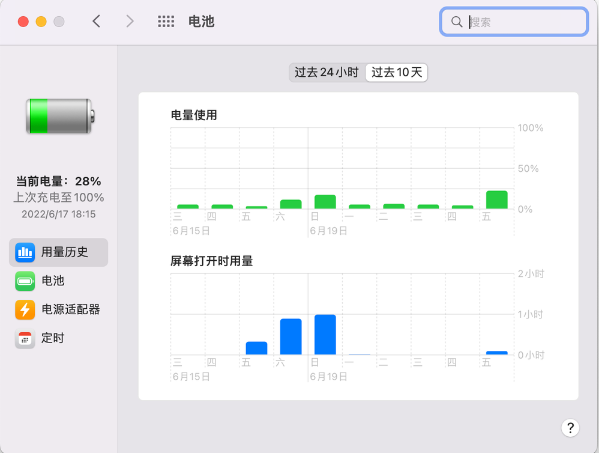The height and width of the screenshot is (453, 599).
Task: Select the 过去10天 tab
Action: point(397,72)
